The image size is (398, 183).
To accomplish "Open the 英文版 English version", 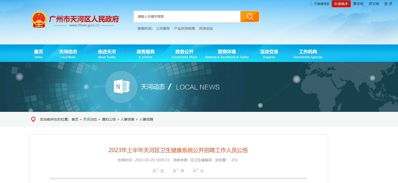I will [374, 4].
